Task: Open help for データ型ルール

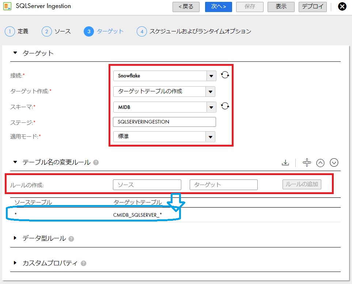Action: point(71,239)
